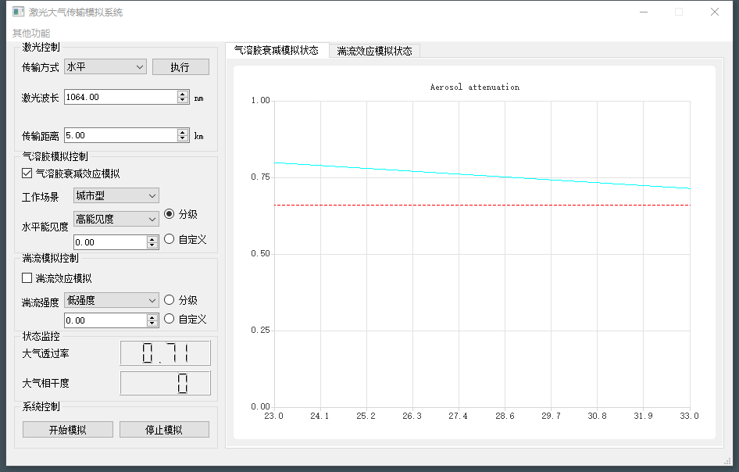Click the 33.0 x-axis label
739x472 pixels.
(689, 416)
